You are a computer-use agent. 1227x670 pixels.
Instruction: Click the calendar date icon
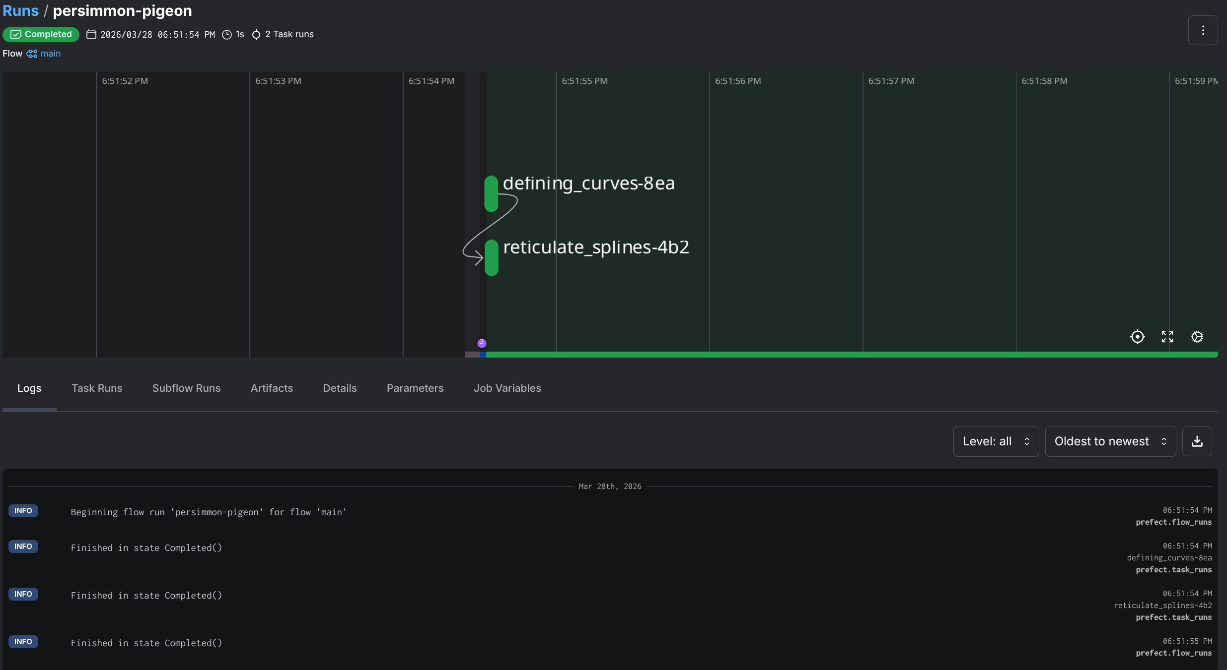pos(91,35)
